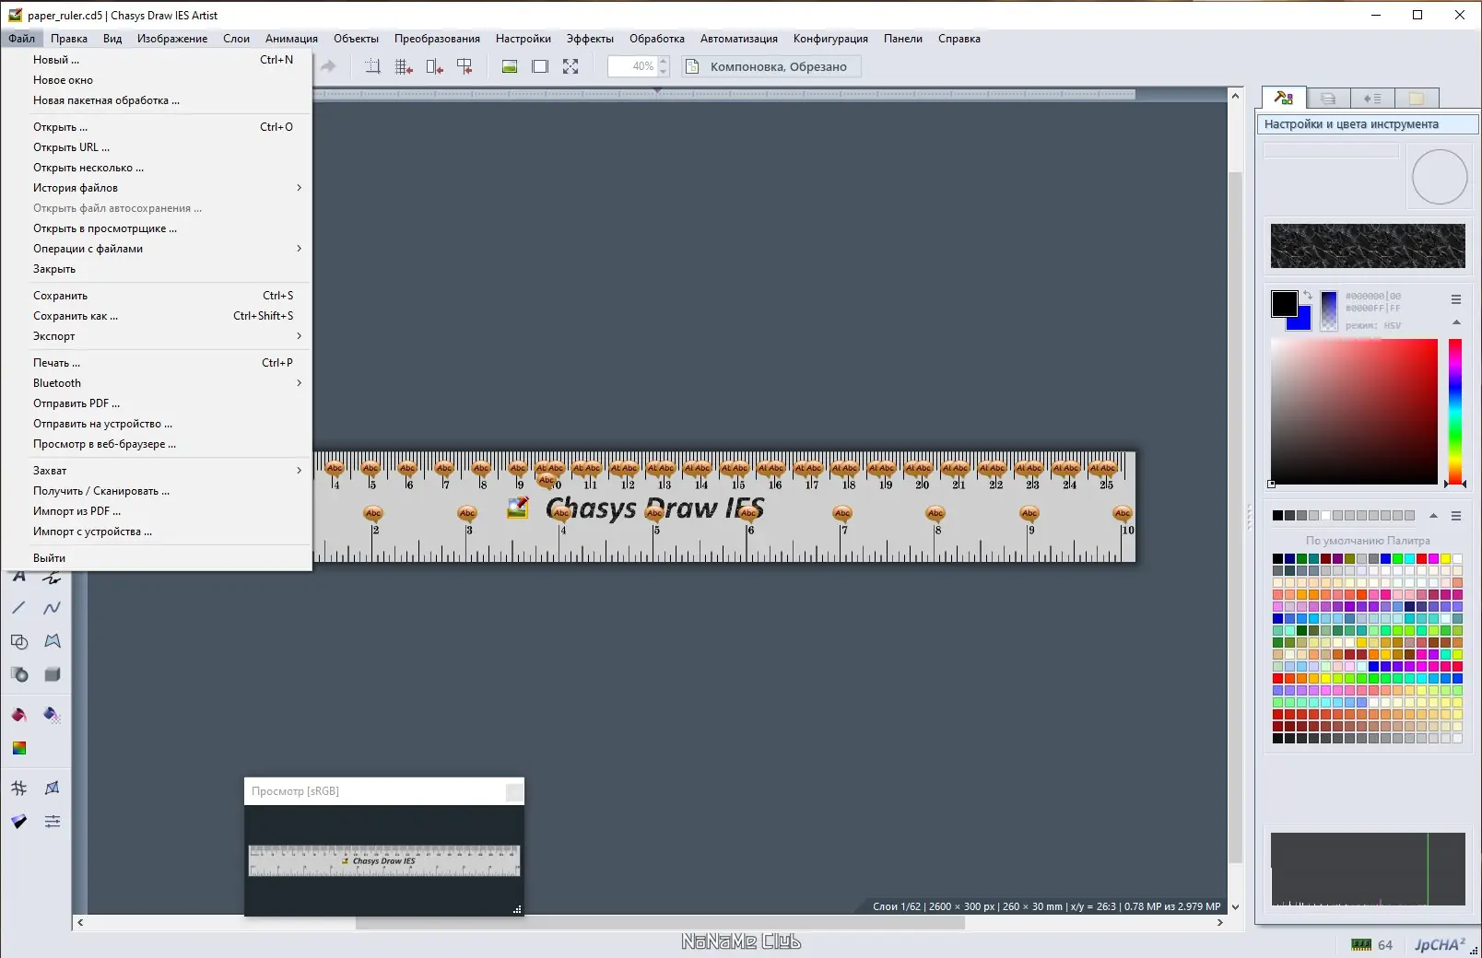Select the blue polygon tool

tap(52, 641)
